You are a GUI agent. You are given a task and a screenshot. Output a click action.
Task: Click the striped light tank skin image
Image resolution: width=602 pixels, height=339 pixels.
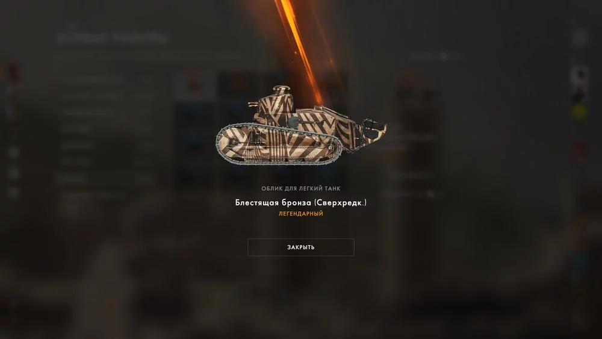pos(301,125)
